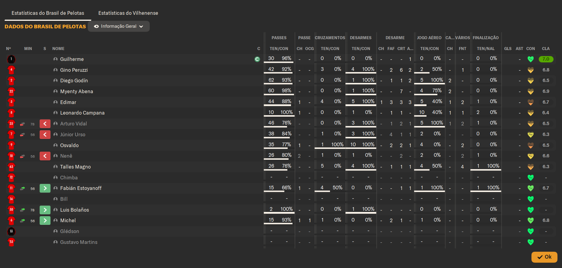
Task: Click Michel's 6.8 rating
Action: tap(546, 220)
